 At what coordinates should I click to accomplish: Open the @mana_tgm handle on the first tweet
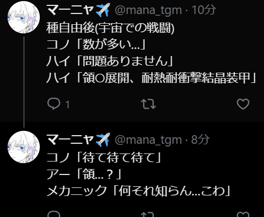click(148, 10)
